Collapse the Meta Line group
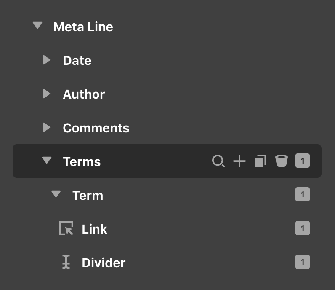This screenshot has height=290, width=335. (x=37, y=25)
